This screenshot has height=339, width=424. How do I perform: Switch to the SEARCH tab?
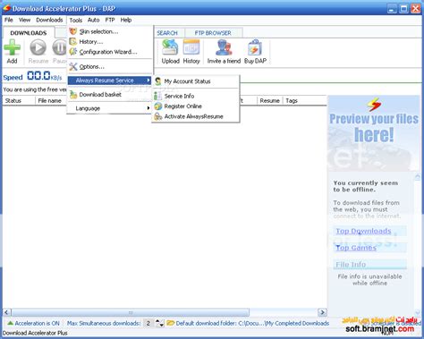167,33
